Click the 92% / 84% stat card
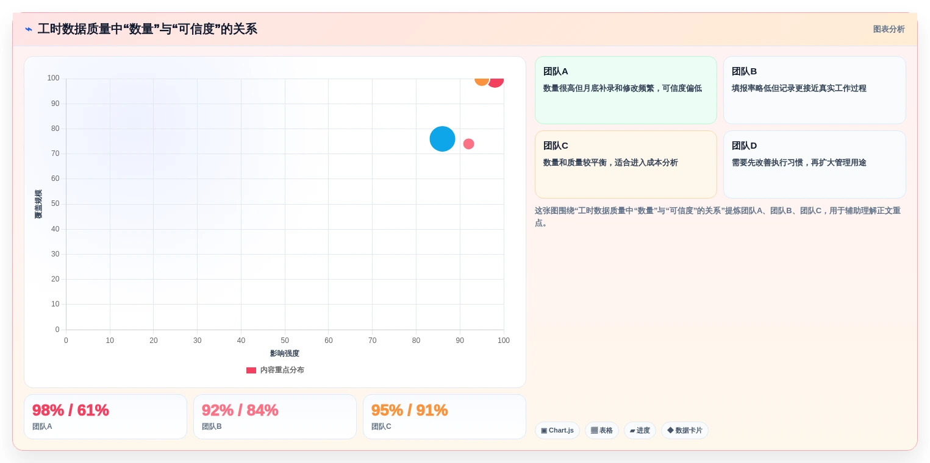Image resolution: width=930 pixels, height=463 pixels. click(x=275, y=417)
